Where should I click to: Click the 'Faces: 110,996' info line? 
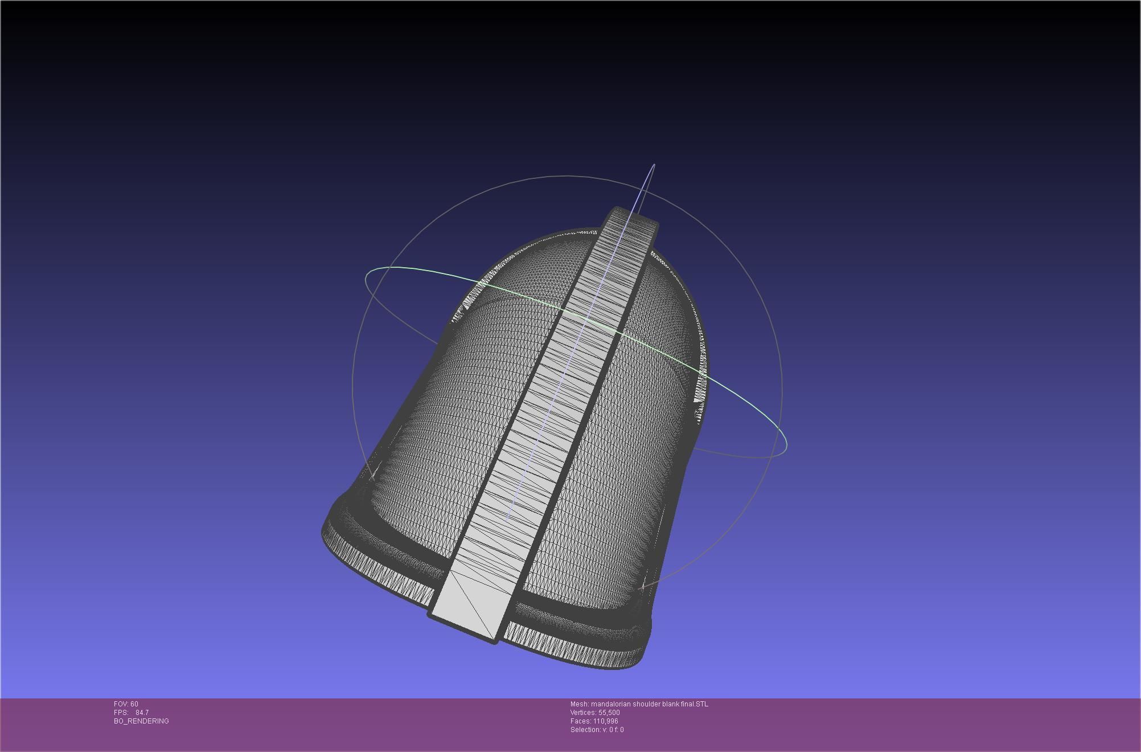(594, 721)
